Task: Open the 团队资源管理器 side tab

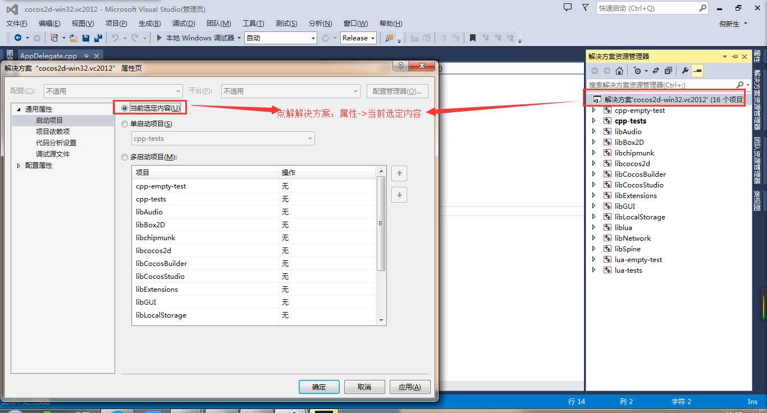Action: pos(757,160)
